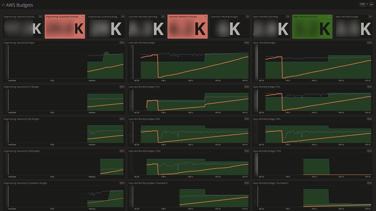Click the Learndot Monthly Budget: CDN title

click(x=144, y=151)
